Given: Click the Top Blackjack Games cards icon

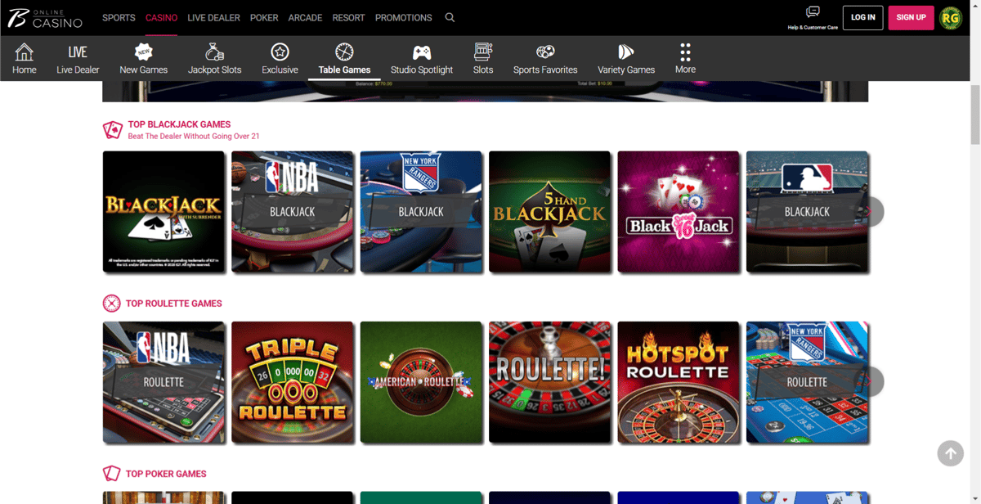Looking at the screenshot, I should pyautogui.click(x=112, y=130).
